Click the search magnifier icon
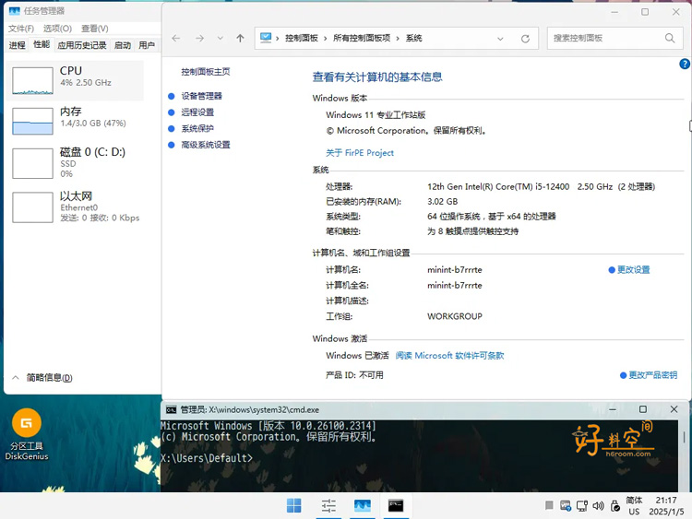Screen dimensions: 692x519 670,39
